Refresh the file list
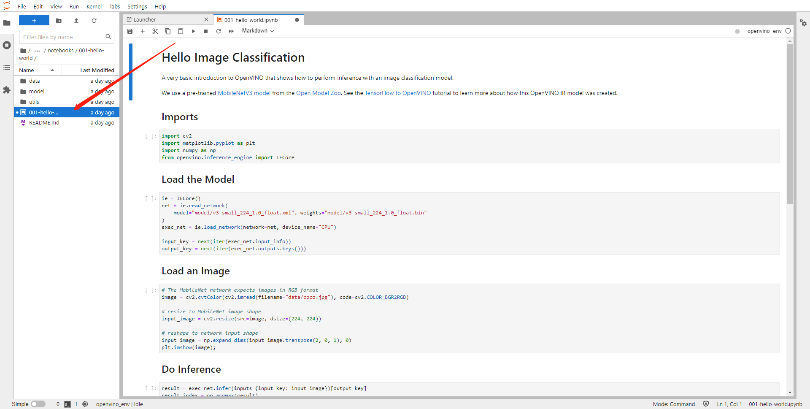Viewport: 810px width, 409px height. (94, 20)
